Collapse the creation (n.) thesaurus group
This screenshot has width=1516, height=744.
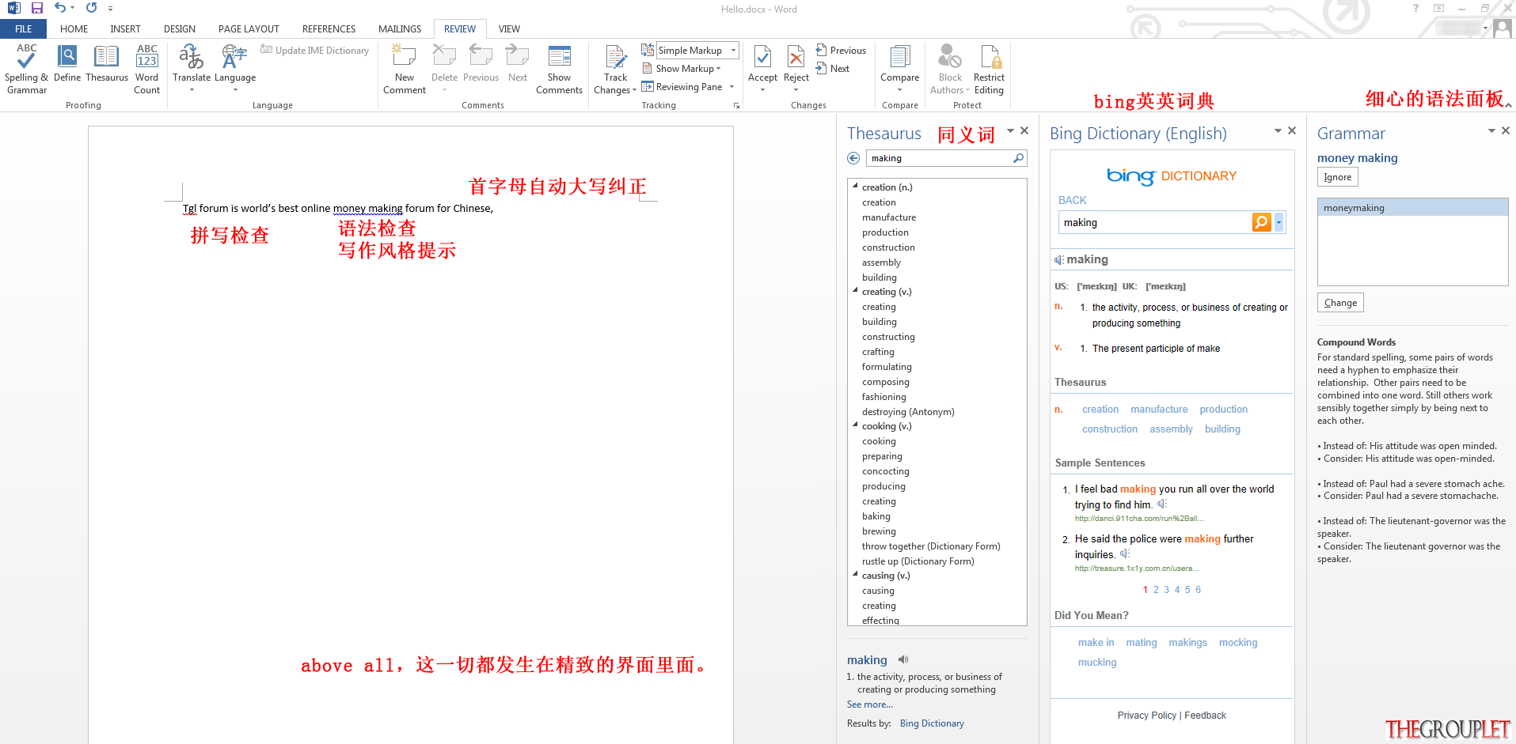(855, 187)
